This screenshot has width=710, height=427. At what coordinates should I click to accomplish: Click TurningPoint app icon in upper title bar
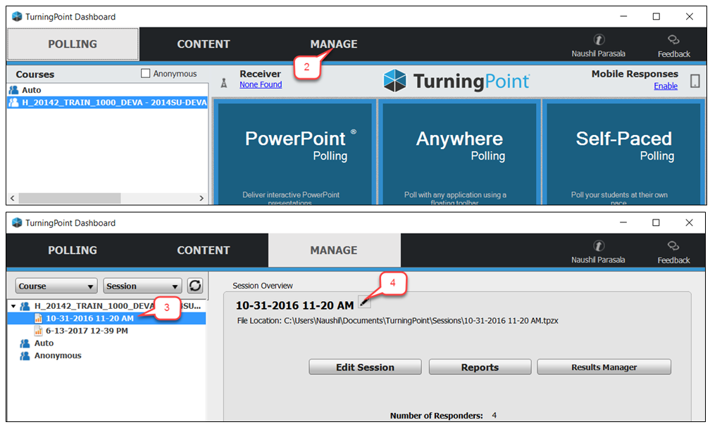(17, 16)
